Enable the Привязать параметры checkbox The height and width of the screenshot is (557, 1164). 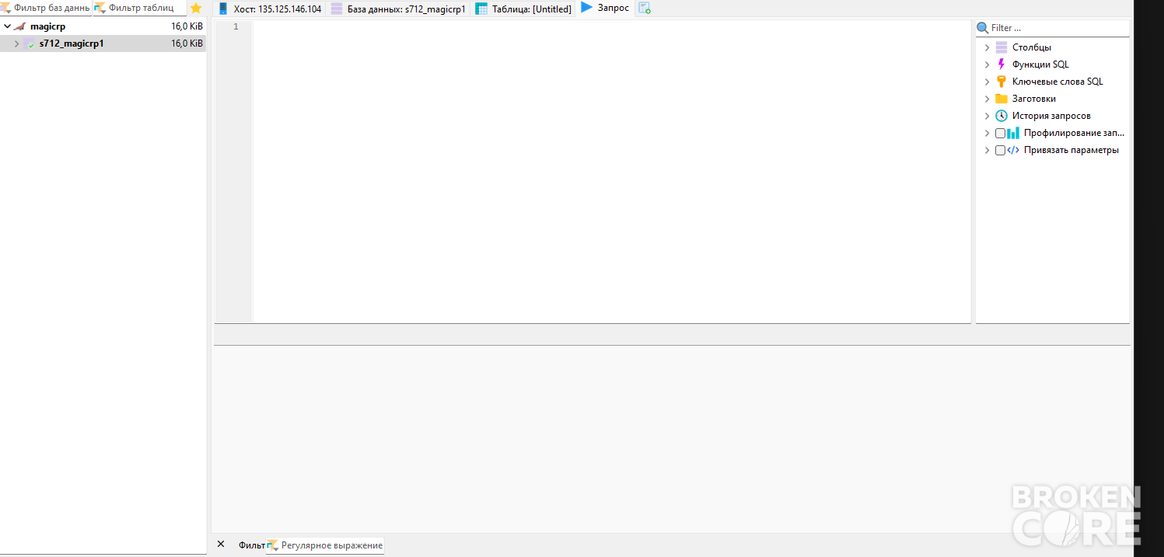click(1000, 150)
